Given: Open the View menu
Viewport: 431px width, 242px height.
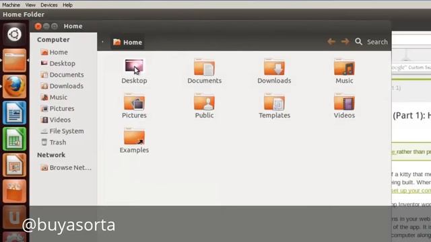Looking at the screenshot, I should point(30,5).
